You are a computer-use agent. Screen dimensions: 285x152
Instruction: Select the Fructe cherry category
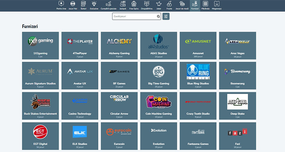169,6
